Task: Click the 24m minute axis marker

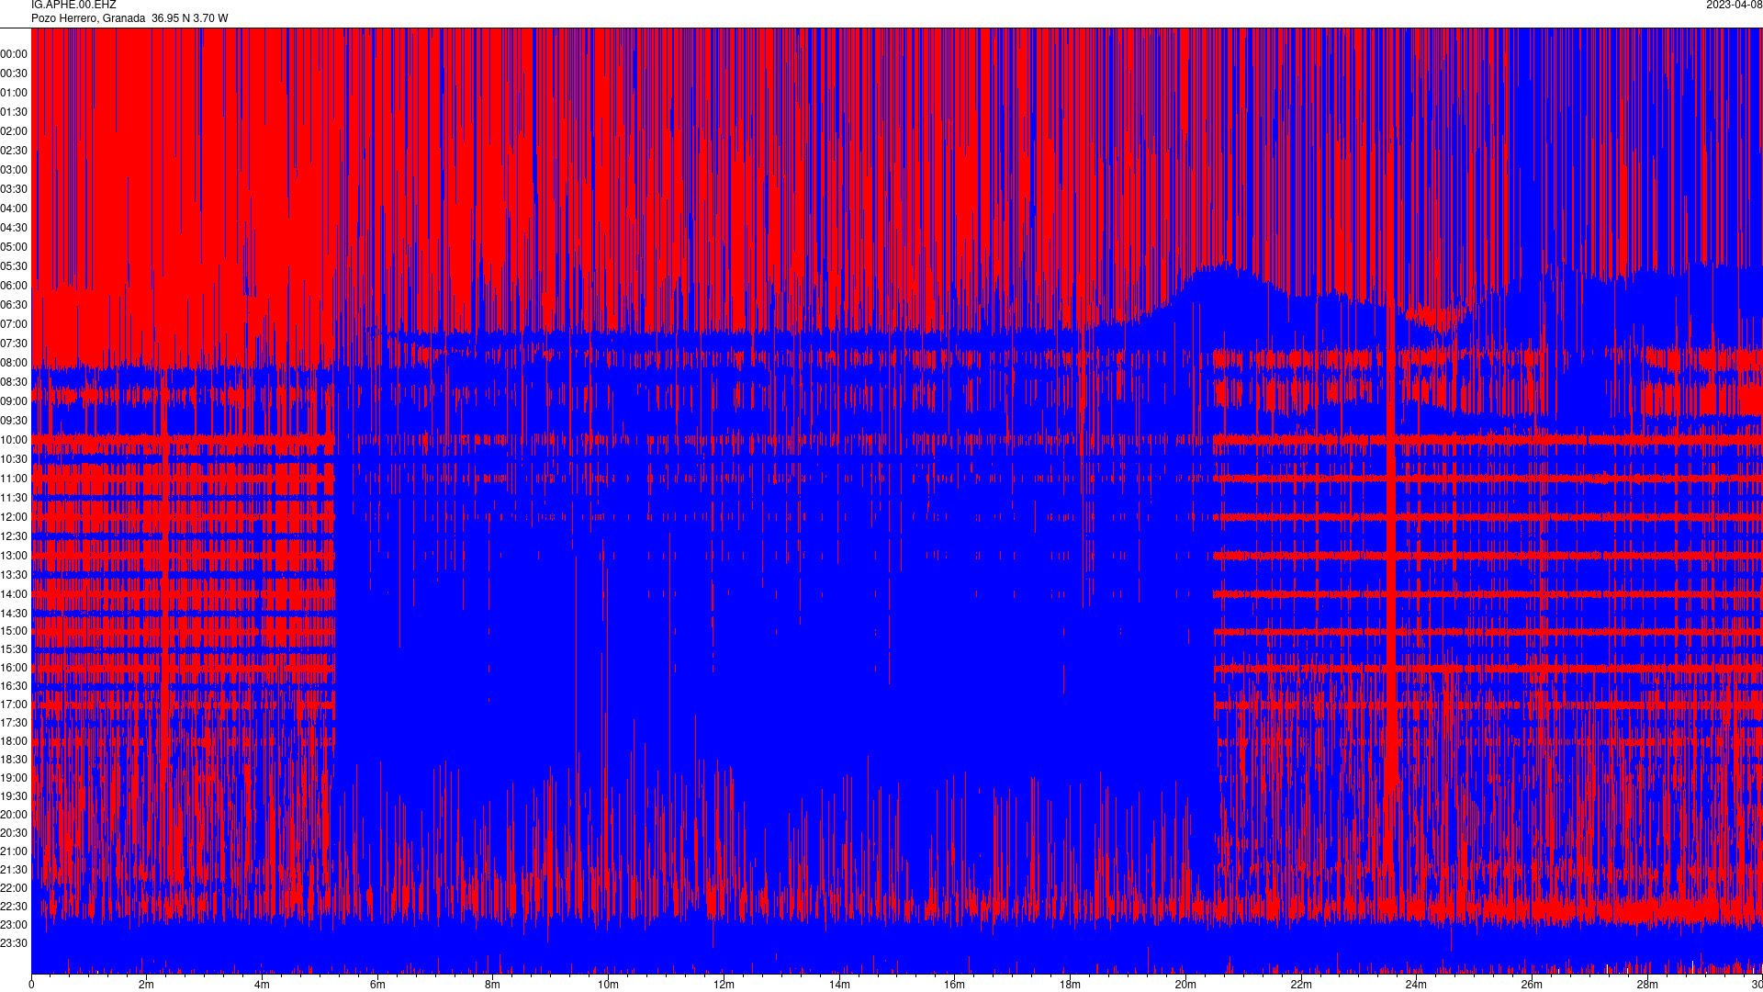Action: [1416, 985]
